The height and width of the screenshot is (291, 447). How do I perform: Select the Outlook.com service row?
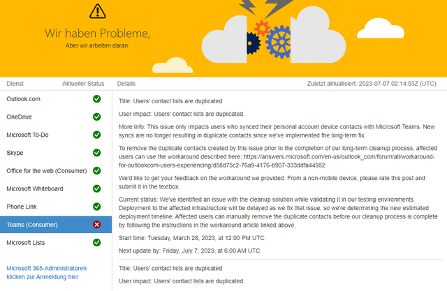56,99
